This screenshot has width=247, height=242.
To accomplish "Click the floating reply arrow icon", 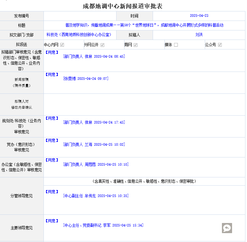I will [227, 228].
